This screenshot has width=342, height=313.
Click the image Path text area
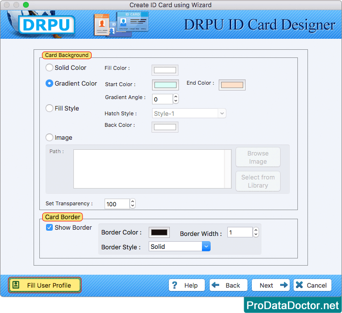click(x=149, y=169)
